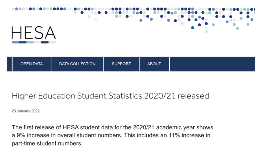259x148 pixels.
Task: Click the coloured stripe beneath the HESA logo
Action: (33, 42)
